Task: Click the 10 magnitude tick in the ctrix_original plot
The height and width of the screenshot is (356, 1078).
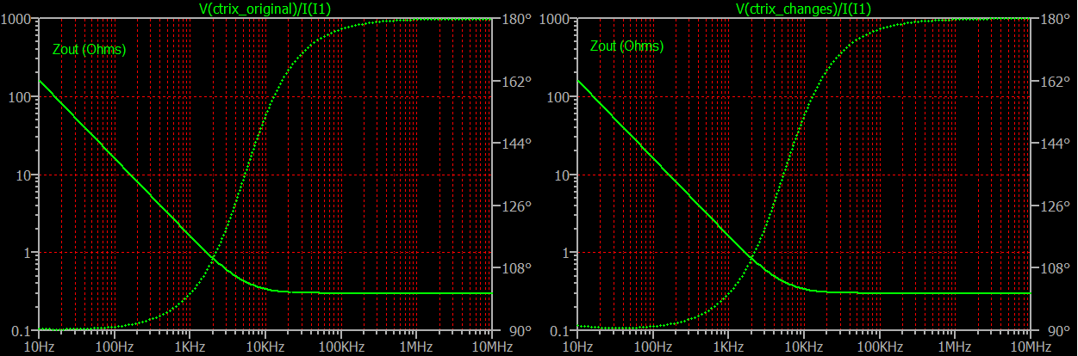Action: 25,175
